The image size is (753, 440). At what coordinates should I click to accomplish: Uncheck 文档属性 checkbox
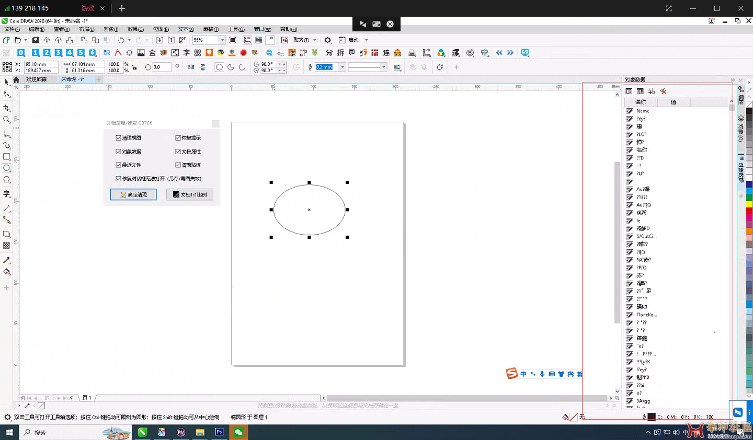(178, 152)
